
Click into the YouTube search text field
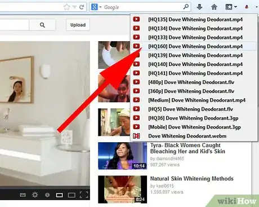[x=14, y=25]
